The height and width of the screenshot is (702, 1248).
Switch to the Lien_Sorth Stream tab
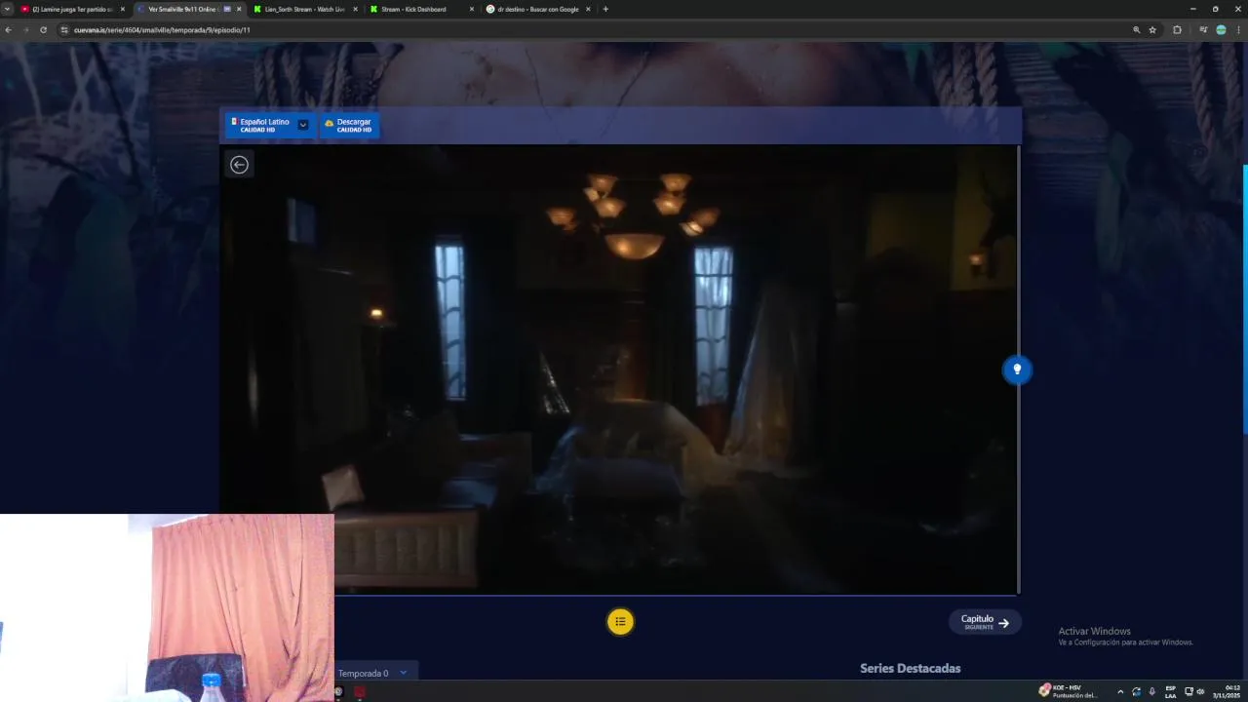(x=304, y=9)
